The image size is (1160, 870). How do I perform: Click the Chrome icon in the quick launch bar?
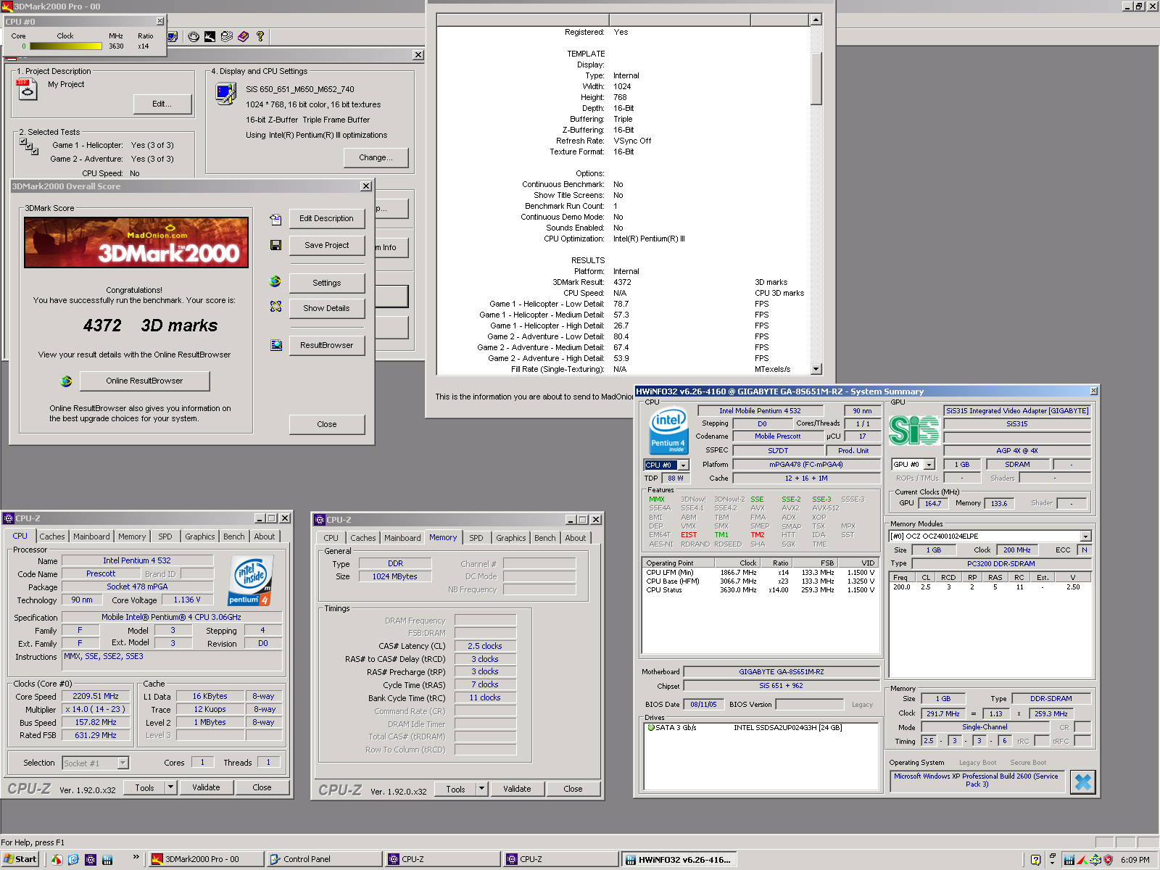point(57,860)
